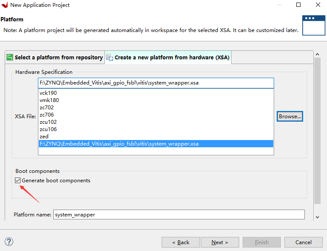327x251 pixels.
Task: Switch to Select a platform from repository tab
Action: pos(55,58)
